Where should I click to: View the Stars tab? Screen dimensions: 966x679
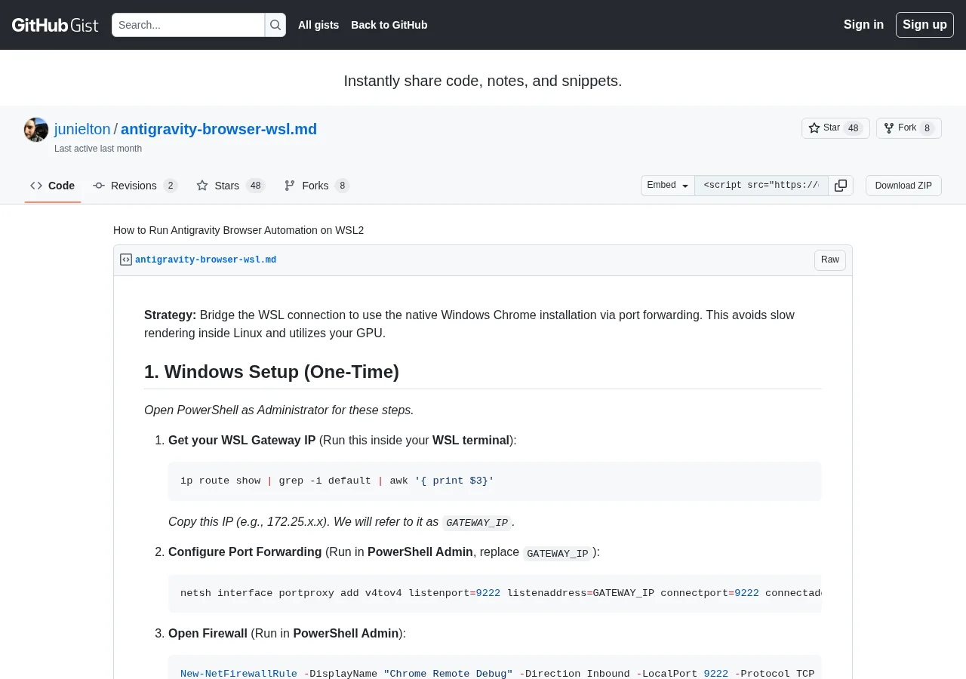pos(231,186)
